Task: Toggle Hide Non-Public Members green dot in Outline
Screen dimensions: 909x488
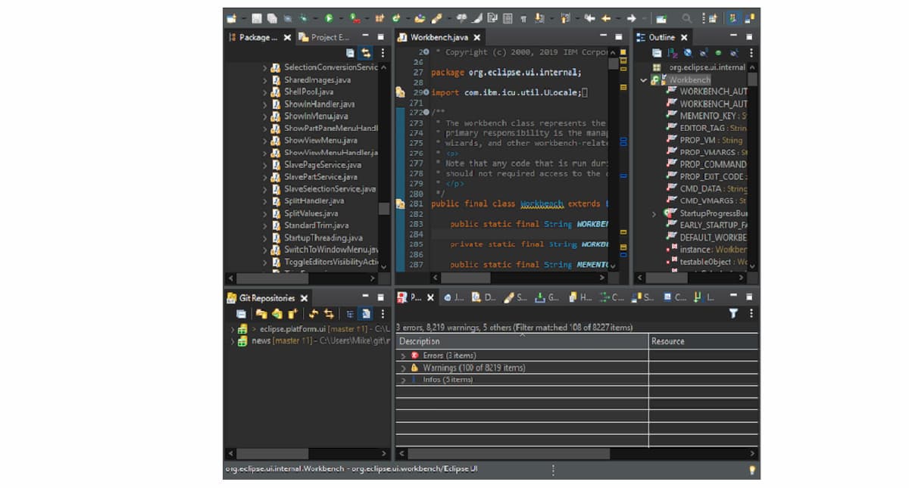Action: click(x=718, y=53)
